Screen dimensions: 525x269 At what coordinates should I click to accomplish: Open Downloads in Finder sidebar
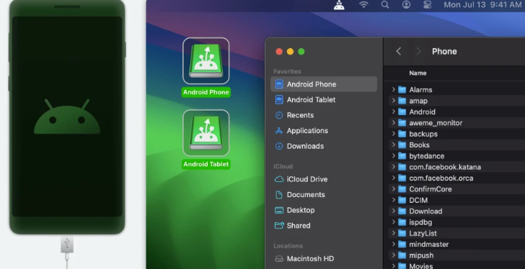324,146
